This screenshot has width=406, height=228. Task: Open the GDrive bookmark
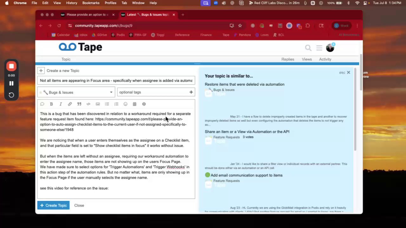tap(99, 35)
